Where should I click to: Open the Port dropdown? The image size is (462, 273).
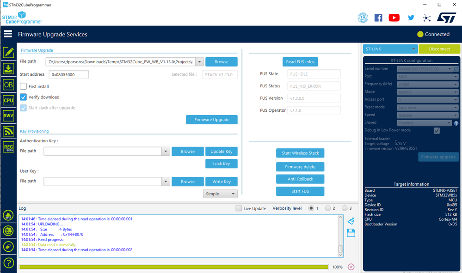(x=427, y=77)
